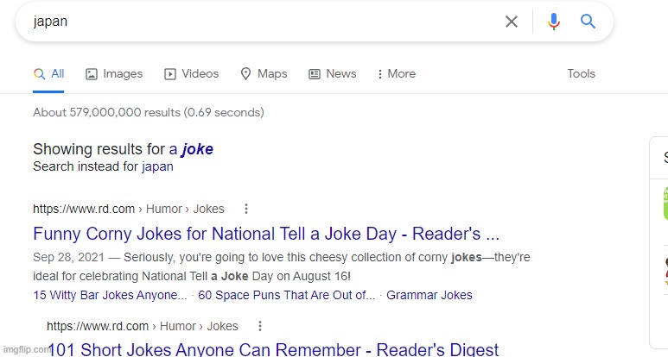668x357 pixels.
Task: Open options dots beside the second rd.com result
Action: (260, 326)
